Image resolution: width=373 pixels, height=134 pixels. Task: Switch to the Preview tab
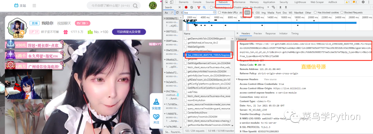(x=258, y=33)
